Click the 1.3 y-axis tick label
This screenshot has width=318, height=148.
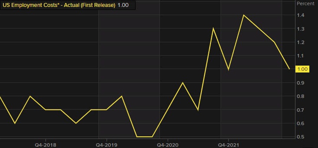pos(301,29)
